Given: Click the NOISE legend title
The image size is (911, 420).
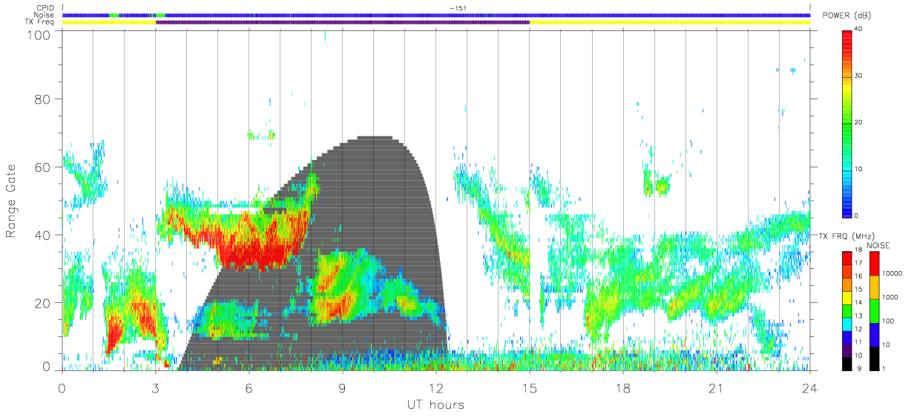Looking at the screenshot, I should 880,245.
